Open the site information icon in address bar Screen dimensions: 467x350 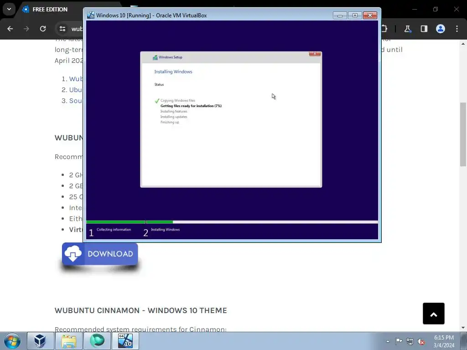click(x=62, y=29)
